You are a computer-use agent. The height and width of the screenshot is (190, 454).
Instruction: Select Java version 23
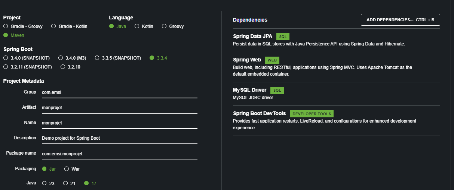point(45,184)
